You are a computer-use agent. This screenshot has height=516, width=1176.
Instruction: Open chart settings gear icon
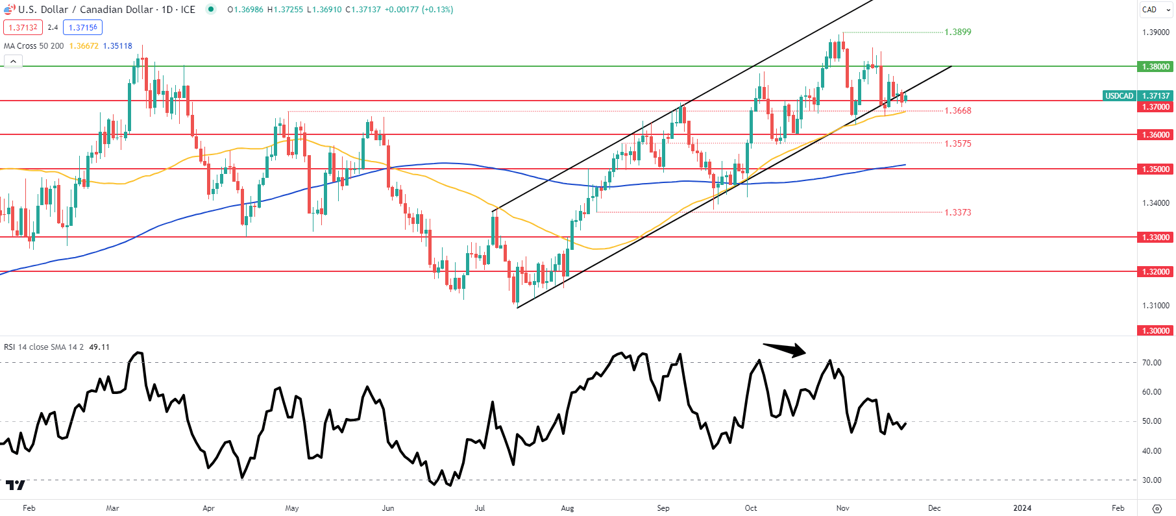pos(1157,508)
